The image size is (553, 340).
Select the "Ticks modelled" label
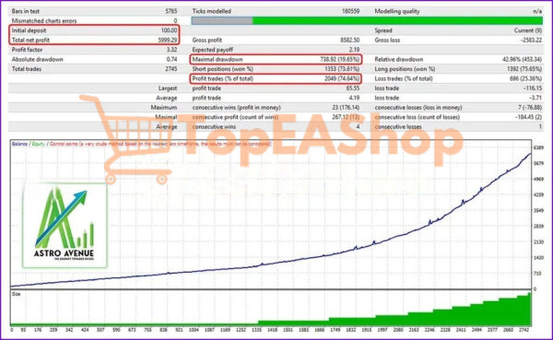tap(212, 11)
